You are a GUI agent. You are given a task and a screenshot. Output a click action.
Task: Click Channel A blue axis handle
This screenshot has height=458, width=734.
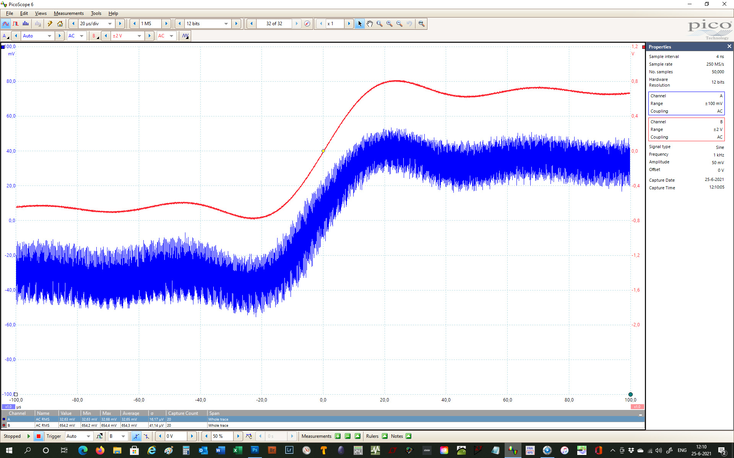(x=3, y=47)
